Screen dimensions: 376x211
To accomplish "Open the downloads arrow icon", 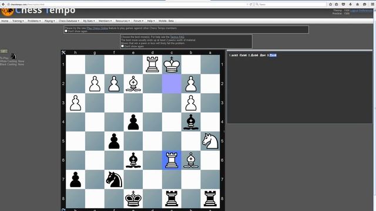I will tap(350, 4).
